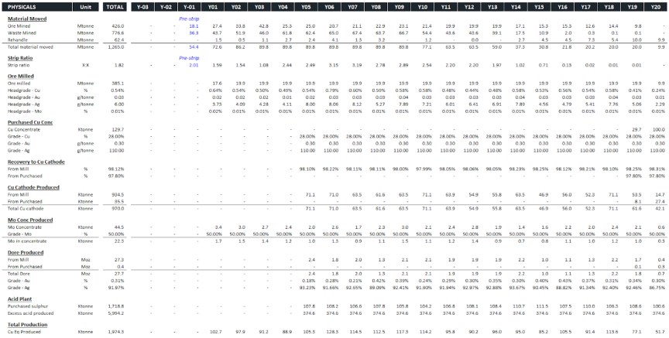The height and width of the screenshot is (338, 669).
Task: Click the Ore Mined total value 426.0
Action: click(x=116, y=26)
